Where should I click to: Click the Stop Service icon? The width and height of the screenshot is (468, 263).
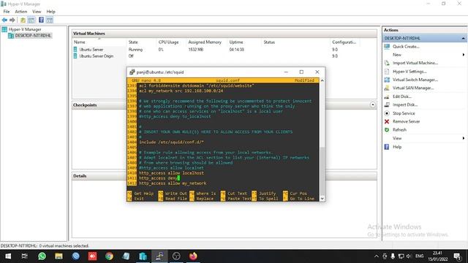point(387,113)
